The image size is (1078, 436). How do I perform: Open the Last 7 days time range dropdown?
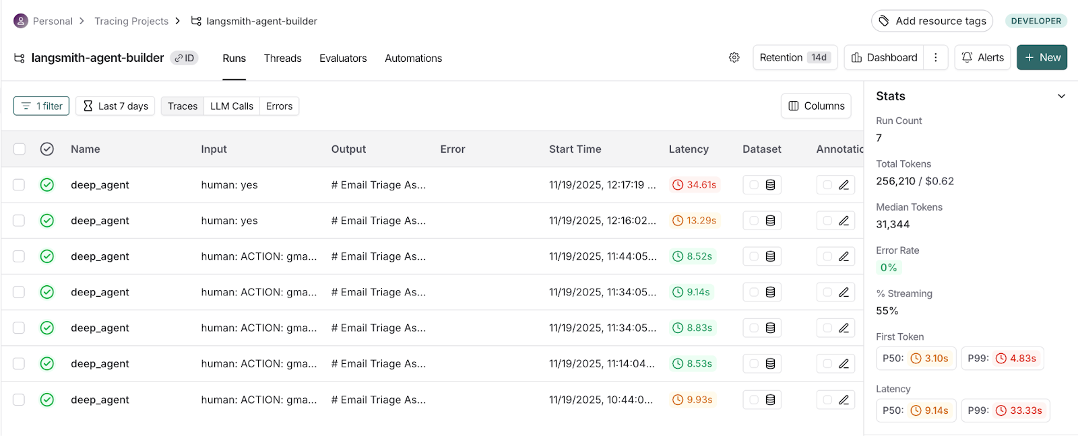coord(115,106)
